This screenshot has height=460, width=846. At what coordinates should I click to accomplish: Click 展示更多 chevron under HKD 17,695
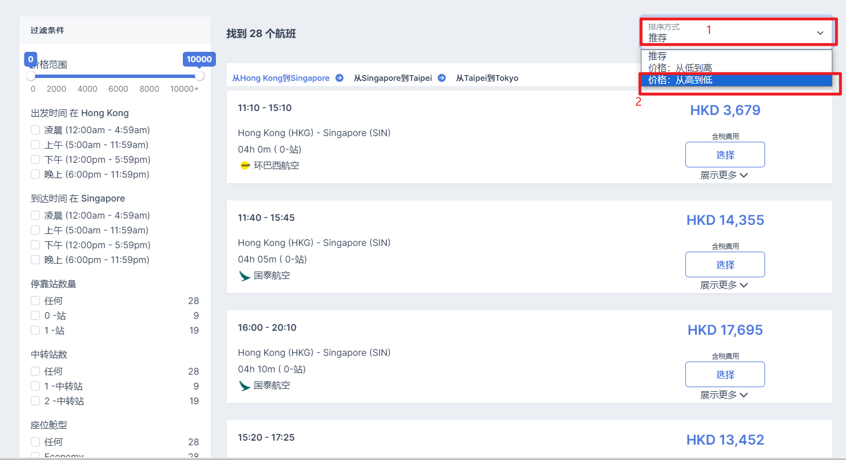click(743, 395)
